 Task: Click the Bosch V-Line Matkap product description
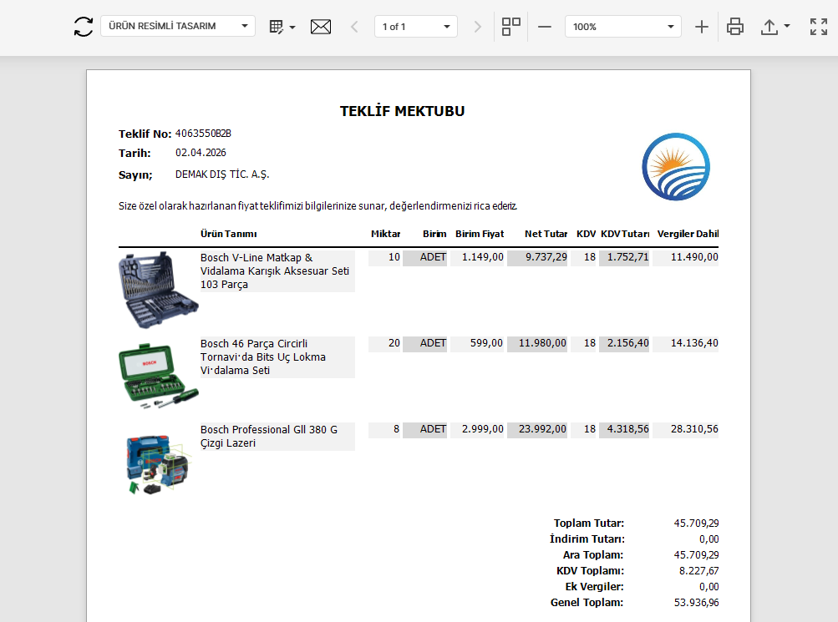tap(277, 271)
